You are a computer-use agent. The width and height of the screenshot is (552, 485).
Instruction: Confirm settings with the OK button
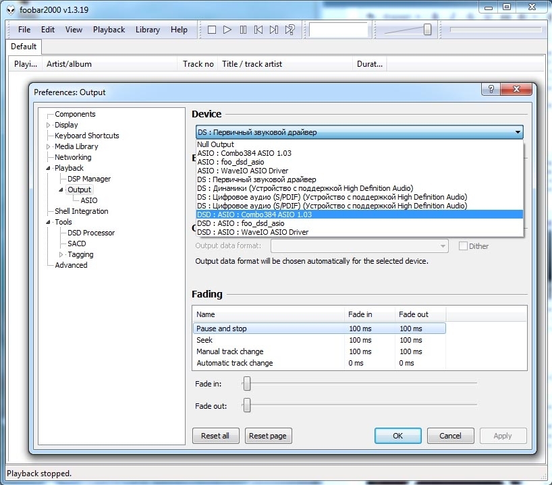tap(397, 436)
